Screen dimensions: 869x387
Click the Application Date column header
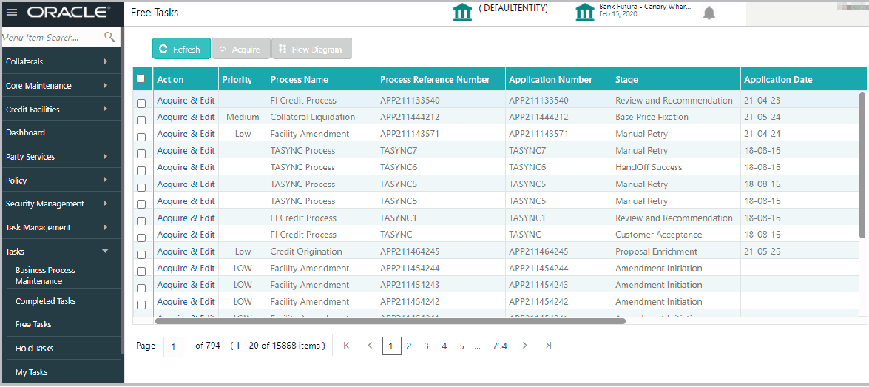point(778,79)
